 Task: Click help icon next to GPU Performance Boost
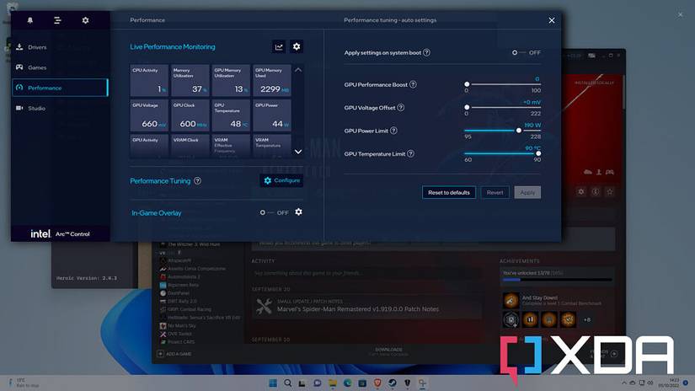pos(413,84)
